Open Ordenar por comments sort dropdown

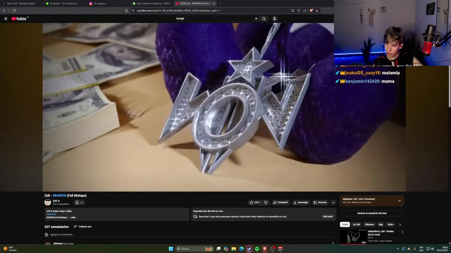click(83, 227)
